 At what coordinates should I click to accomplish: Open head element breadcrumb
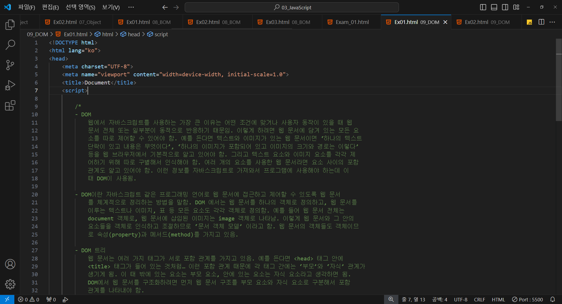click(131, 34)
